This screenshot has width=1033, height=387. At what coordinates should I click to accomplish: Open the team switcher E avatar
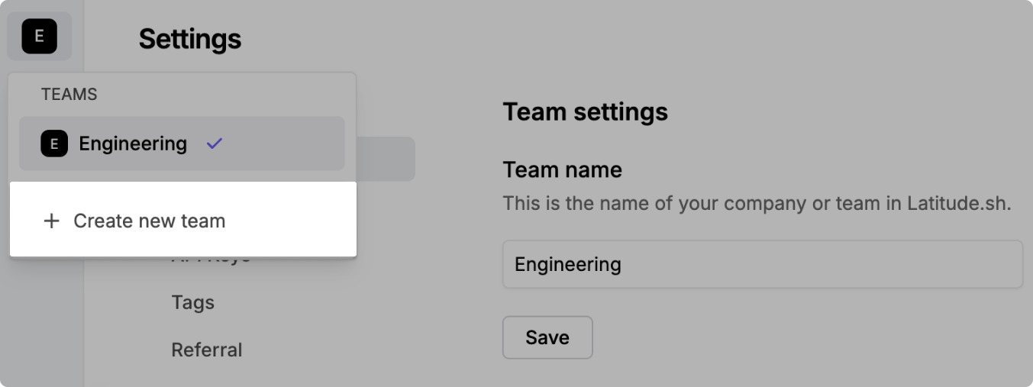39,37
